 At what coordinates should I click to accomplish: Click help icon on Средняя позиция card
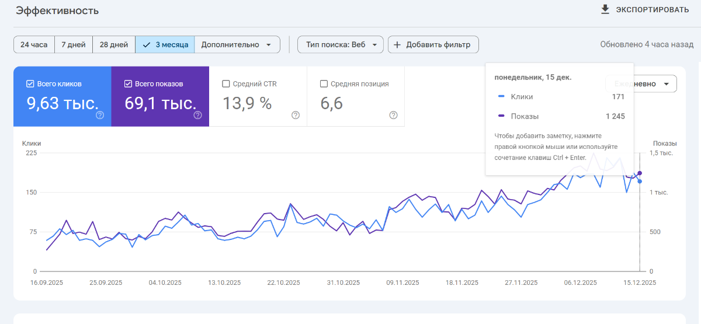coord(393,115)
